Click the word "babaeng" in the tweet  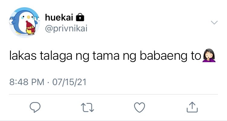pyautogui.click(x=163, y=56)
